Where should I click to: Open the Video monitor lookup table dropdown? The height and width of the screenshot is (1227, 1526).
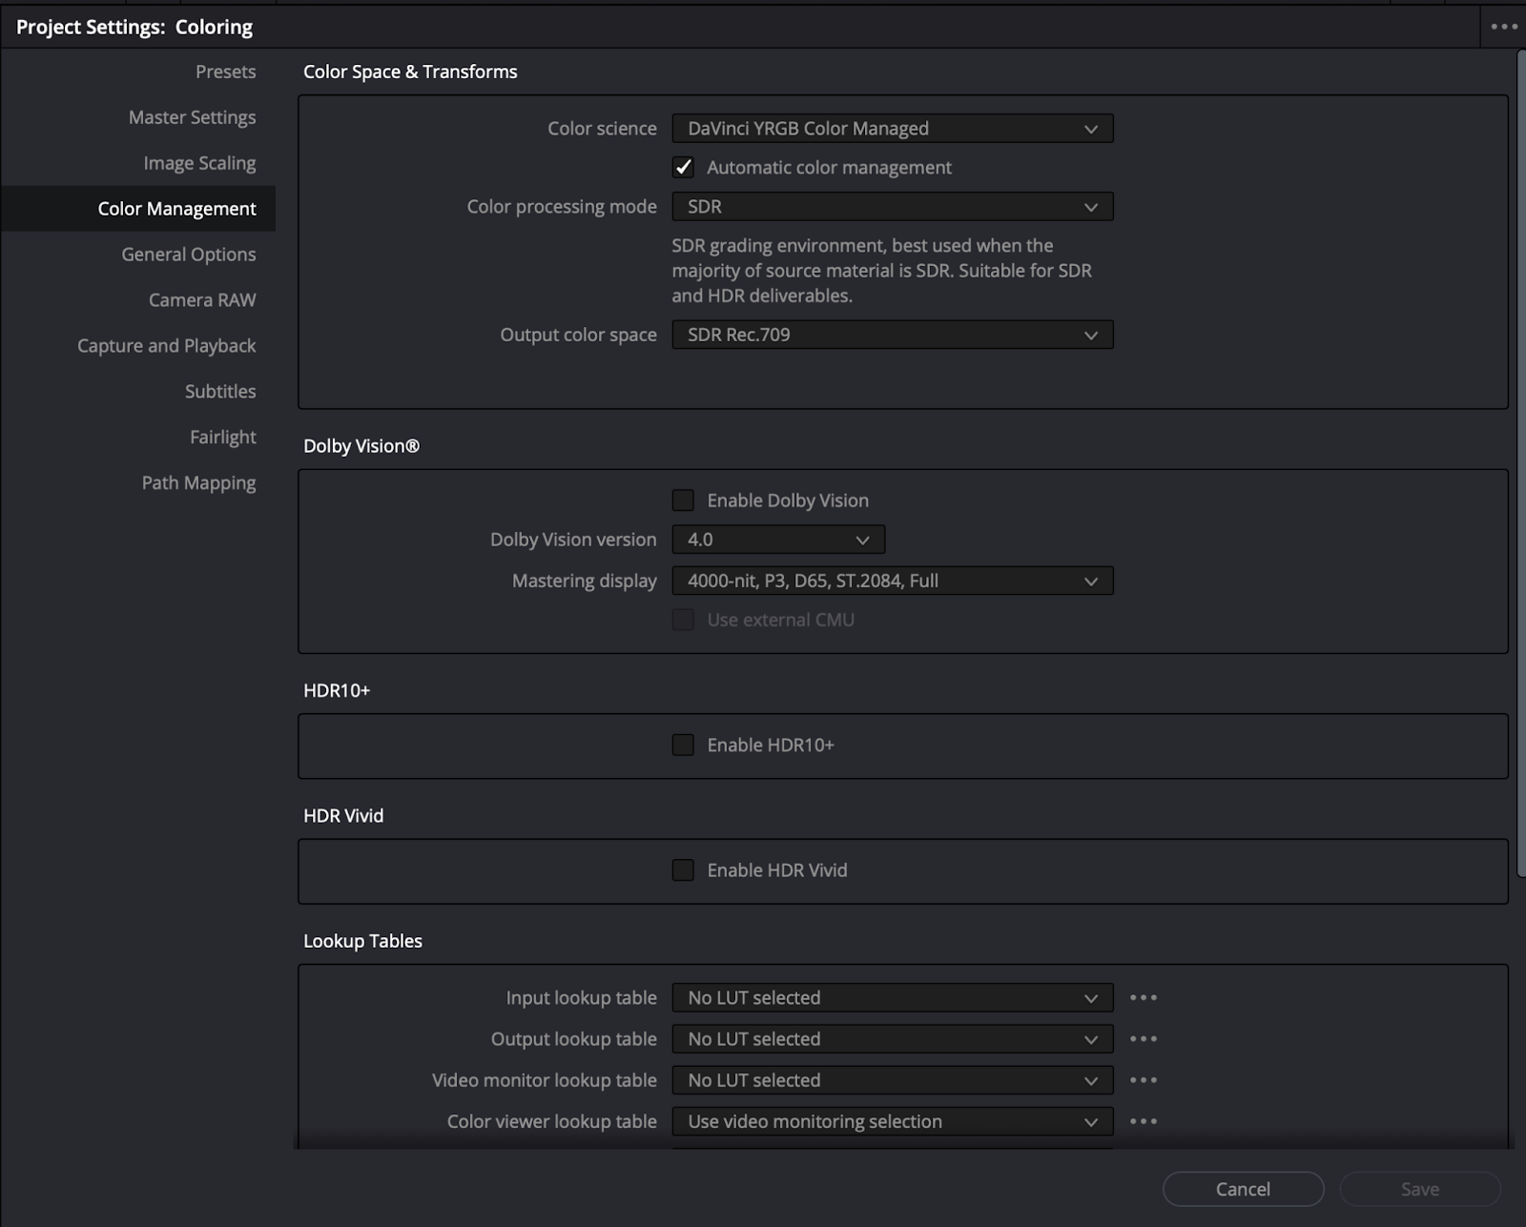pos(893,1080)
